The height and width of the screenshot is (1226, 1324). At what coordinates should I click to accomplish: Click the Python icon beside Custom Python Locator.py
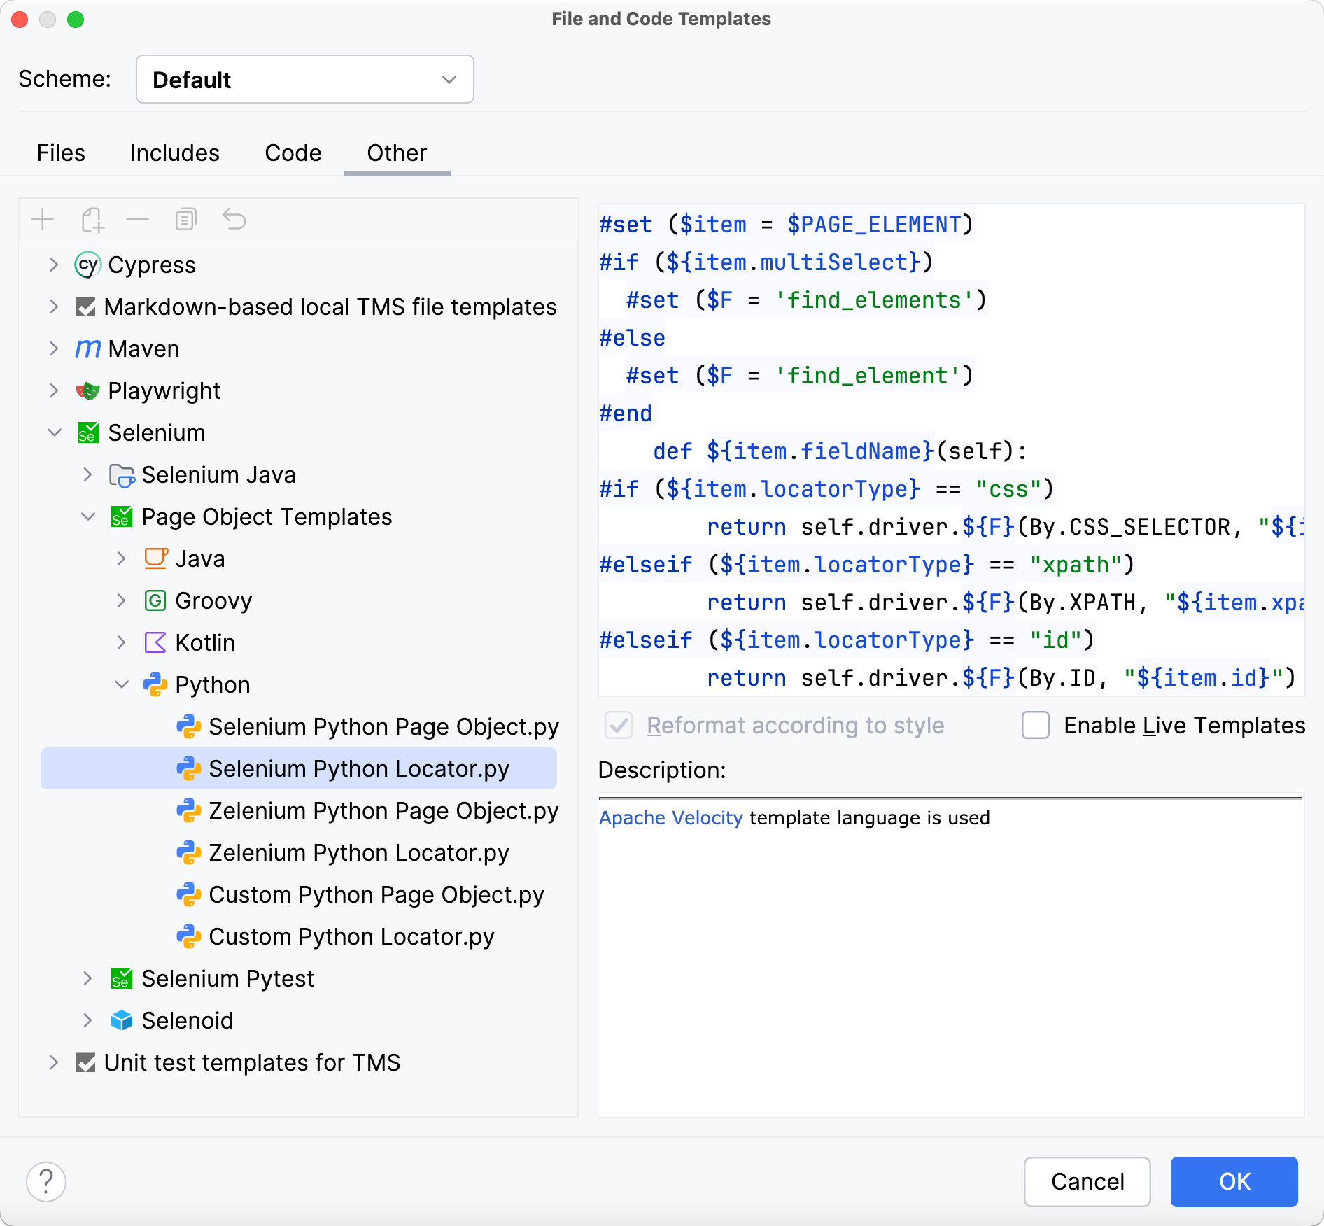(x=189, y=936)
